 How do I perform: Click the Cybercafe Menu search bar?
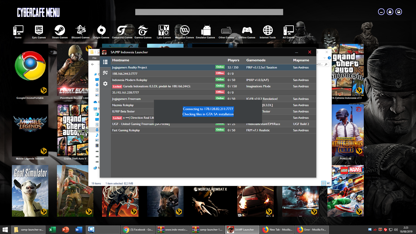tap(209, 12)
